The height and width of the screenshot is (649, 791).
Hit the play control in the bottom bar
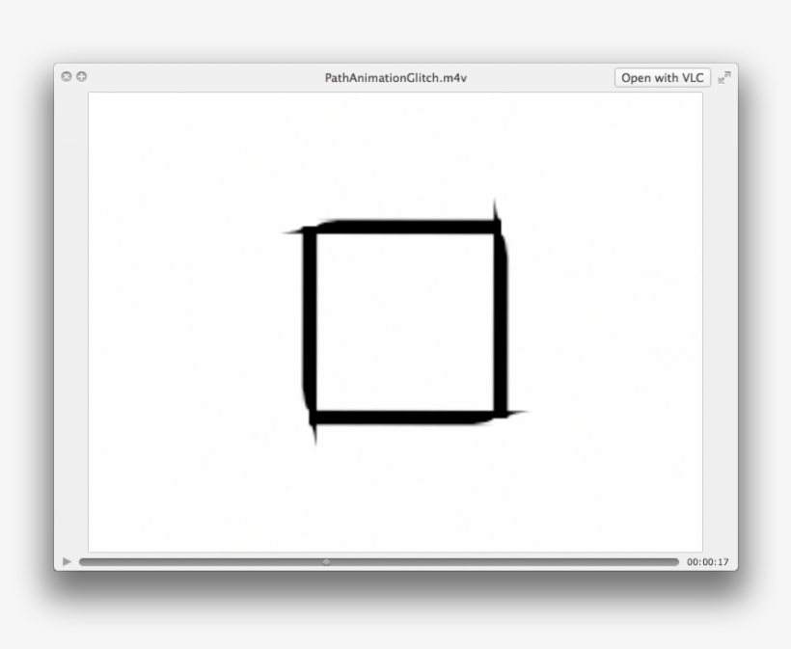66,559
